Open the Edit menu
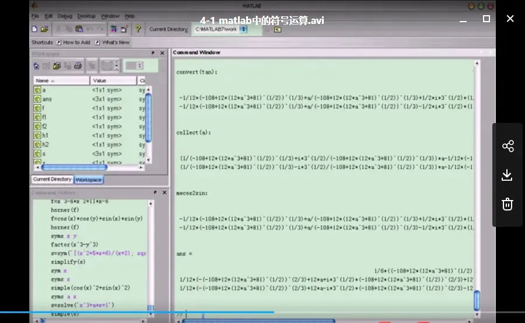The height and width of the screenshot is (323, 525). point(48,16)
